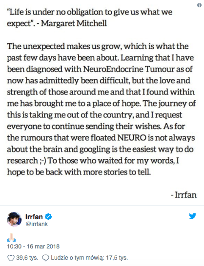Open the @irrfank handle link
Viewport: 204px width, 266px height.
(37, 224)
